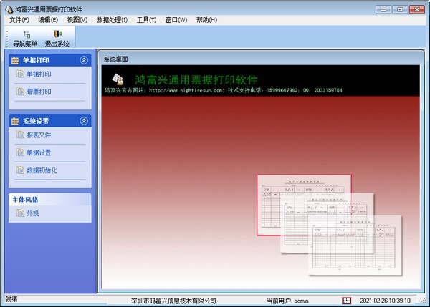Open the 报表文件 link
Image resolution: width=430 pixels, height=307 pixels.
[39, 135]
